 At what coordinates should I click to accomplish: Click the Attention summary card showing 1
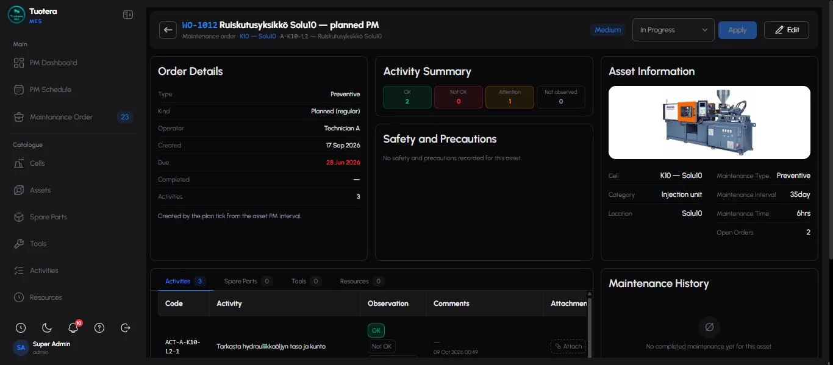coord(510,97)
